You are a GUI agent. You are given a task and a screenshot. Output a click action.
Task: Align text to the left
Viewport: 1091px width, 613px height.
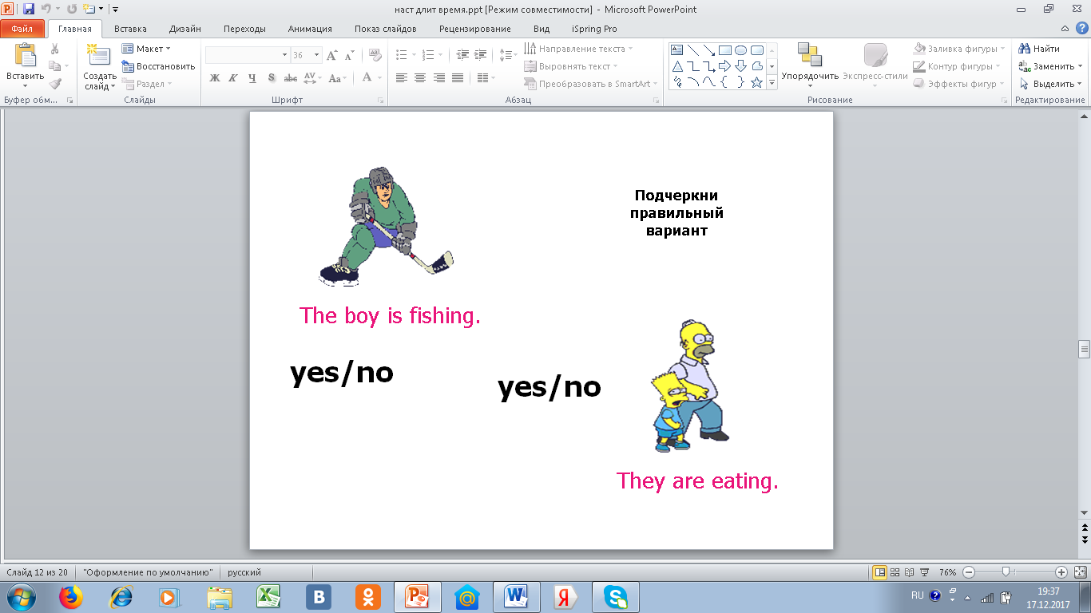402,77
